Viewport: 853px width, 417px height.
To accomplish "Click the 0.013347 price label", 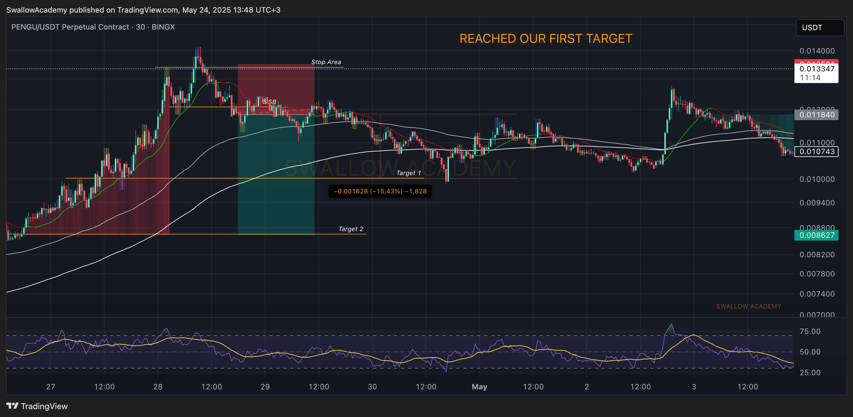I will tap(816, 69).
